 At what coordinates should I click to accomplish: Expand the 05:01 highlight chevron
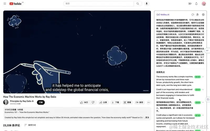click(x=203, y=102)
